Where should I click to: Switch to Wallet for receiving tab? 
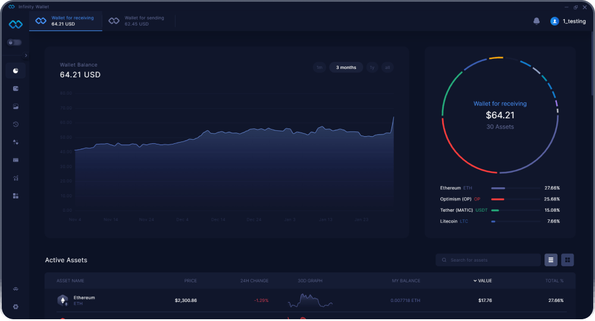tap(65, 21)
